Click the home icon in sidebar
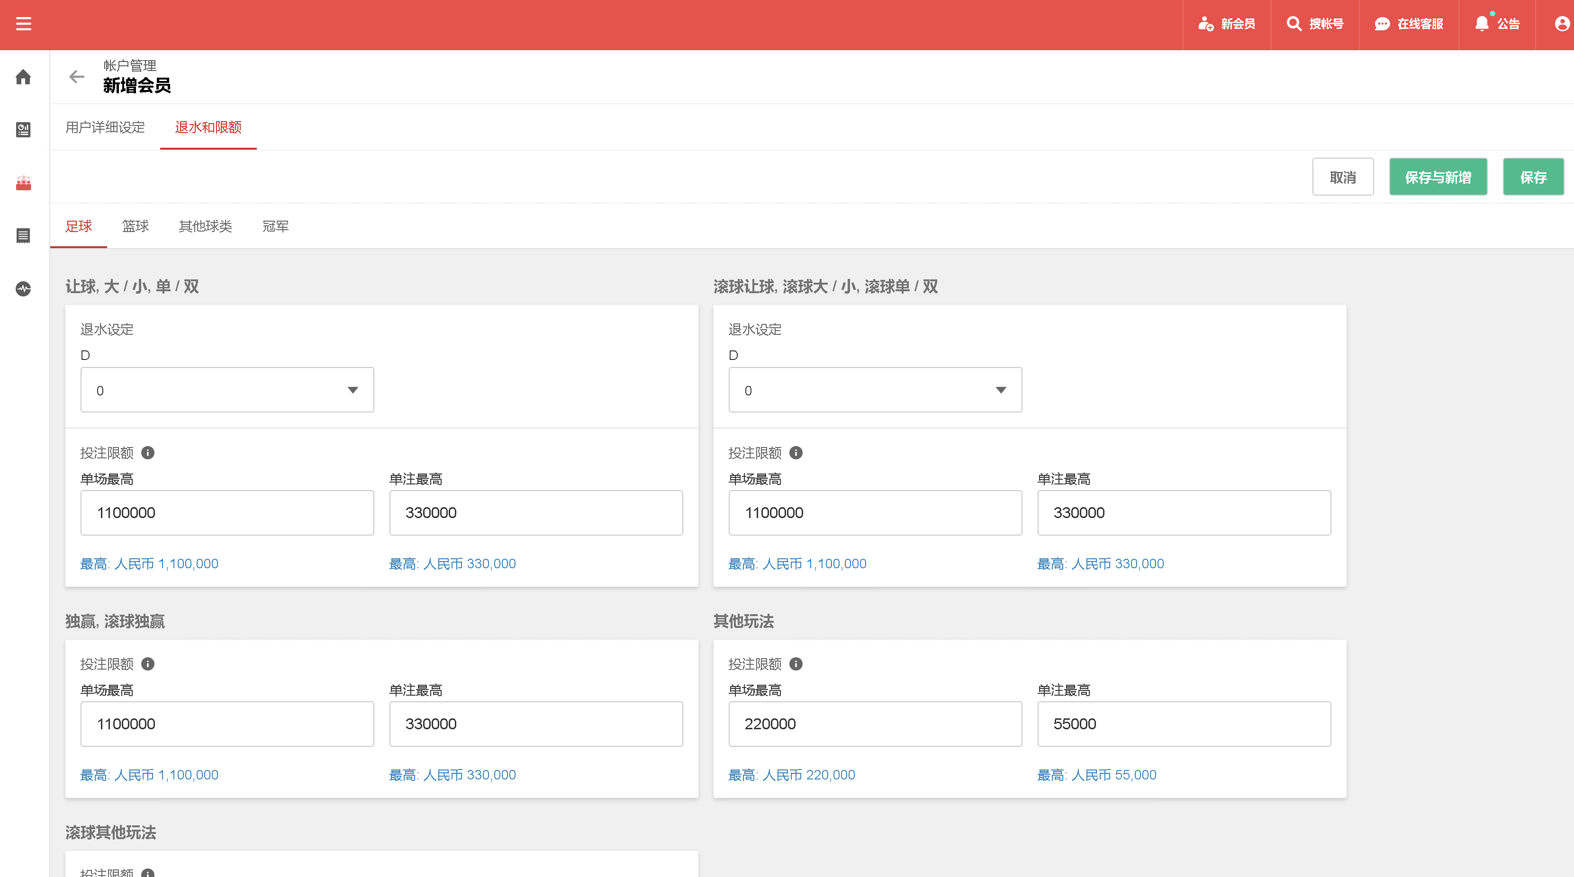The height and width of the screenshot is (877, 1574). 23,77
